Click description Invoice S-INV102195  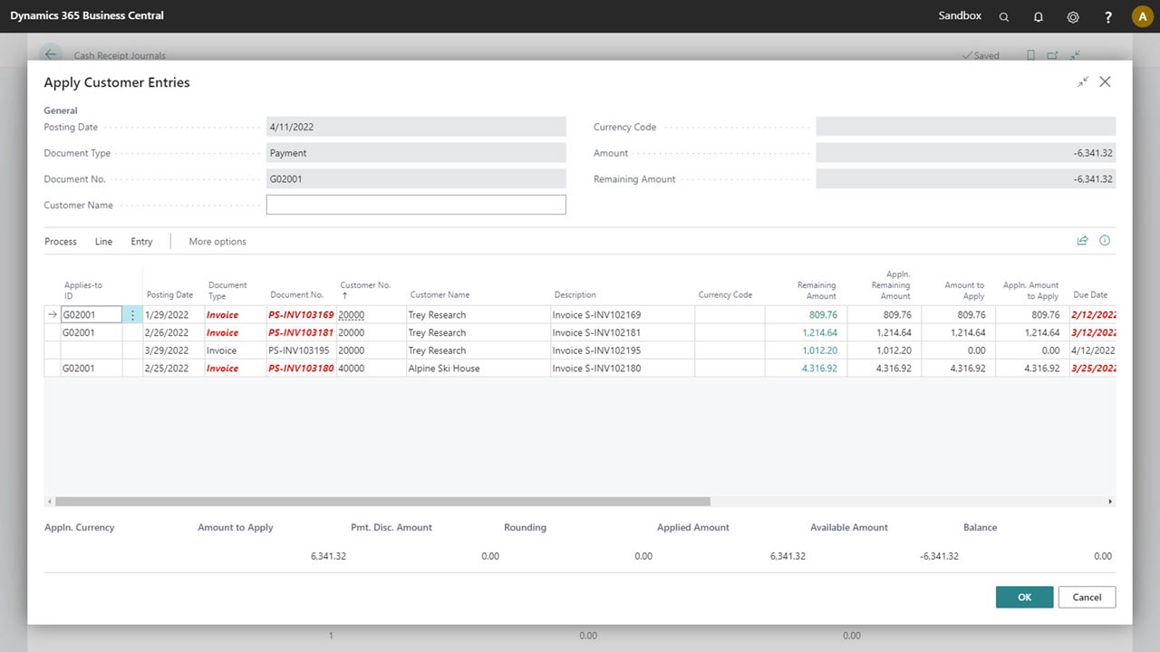click(x=596, y=350)
